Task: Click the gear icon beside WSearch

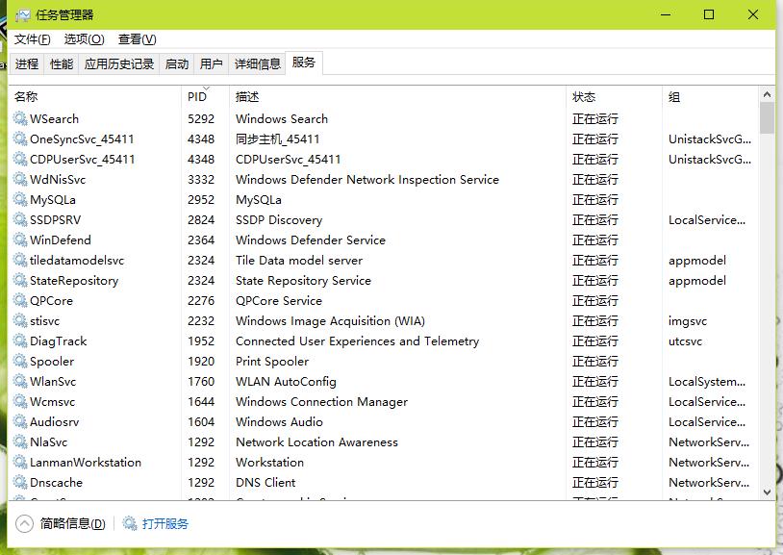Action: (20, 118)
